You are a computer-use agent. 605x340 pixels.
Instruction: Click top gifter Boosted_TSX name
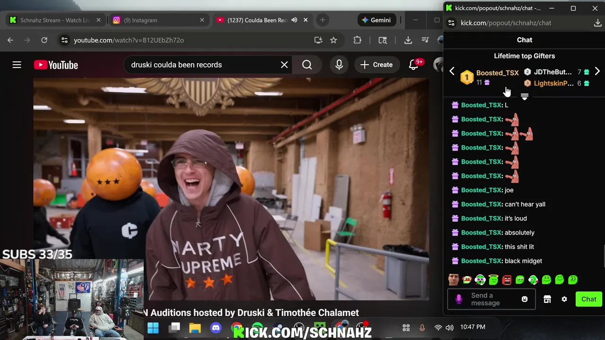point(497,73)
